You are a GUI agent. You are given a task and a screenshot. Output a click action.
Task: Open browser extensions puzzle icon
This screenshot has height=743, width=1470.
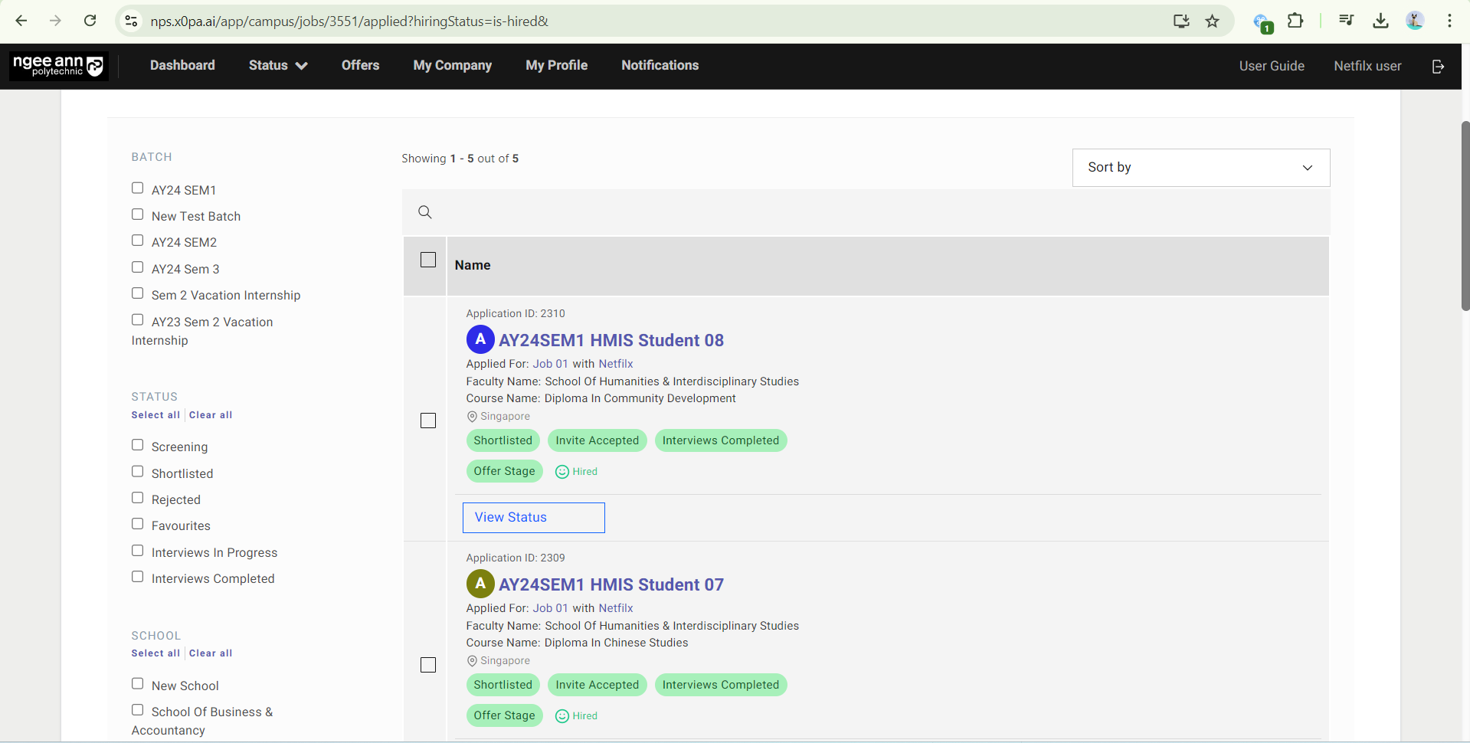[x=1295, y=21]
